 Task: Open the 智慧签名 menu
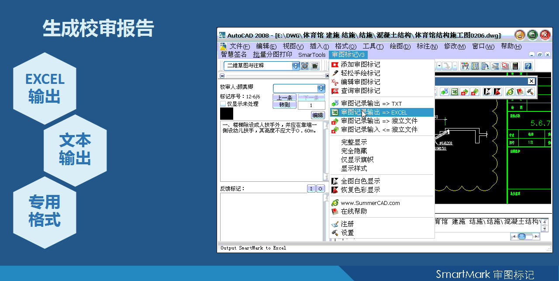pyautogui.click(x=234, y=55)
